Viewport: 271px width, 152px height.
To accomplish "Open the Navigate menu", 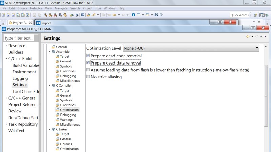I will point(61,8).
